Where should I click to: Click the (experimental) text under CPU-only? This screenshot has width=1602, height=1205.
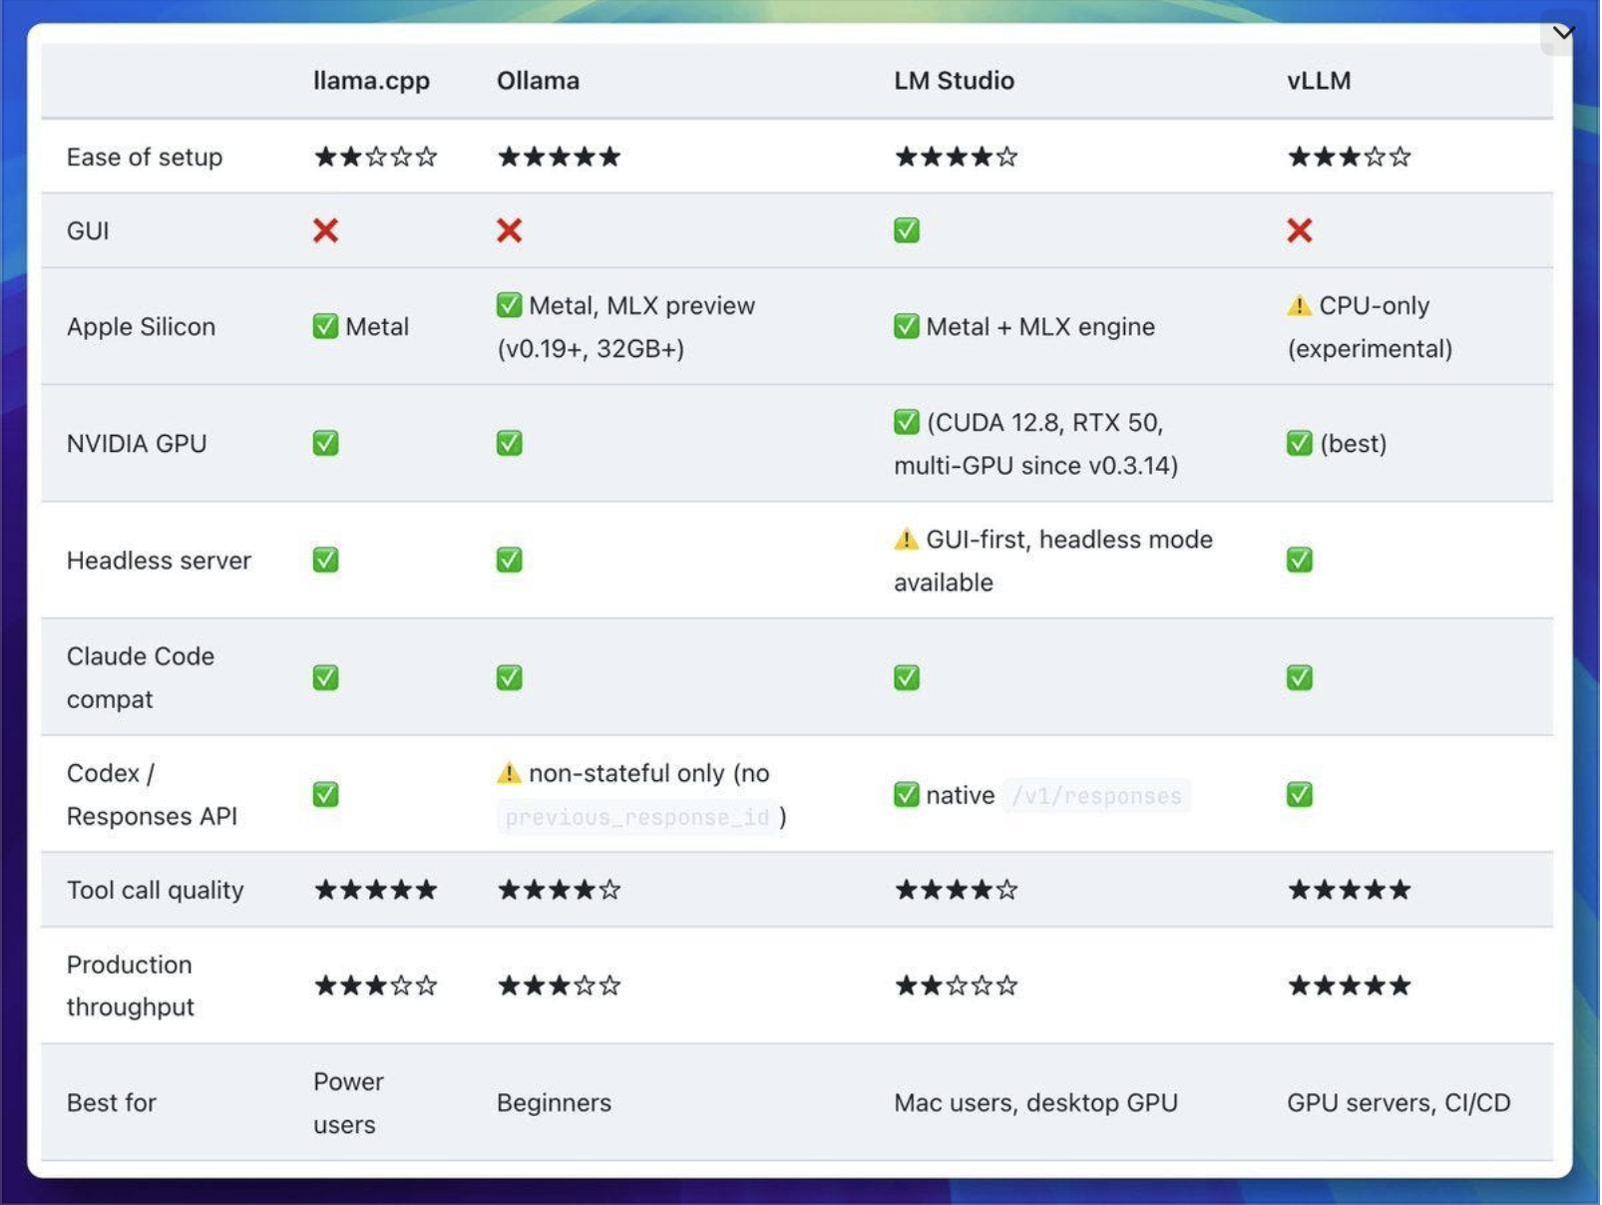click(x=1370, y=348)
